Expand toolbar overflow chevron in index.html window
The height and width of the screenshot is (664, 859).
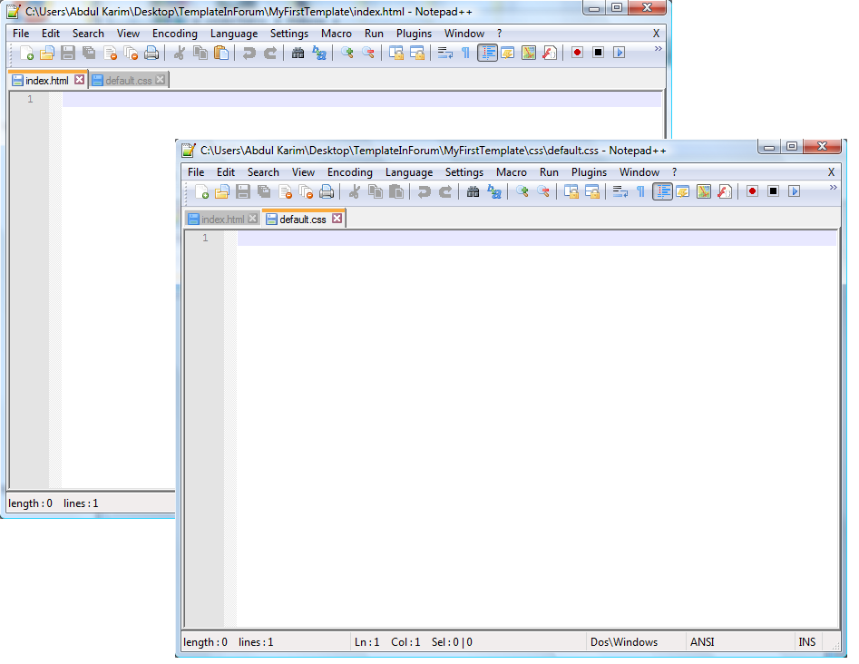point(659,48)
